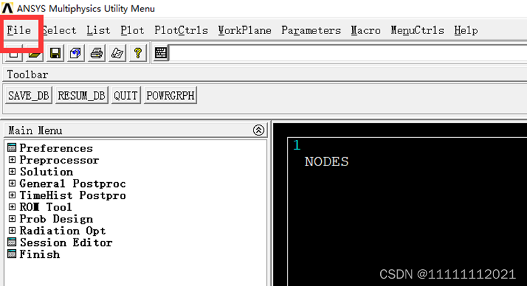This screenshot has height=286, width=527.
Task: Click the yellow question mark Help icon
Action: point(138,53)
